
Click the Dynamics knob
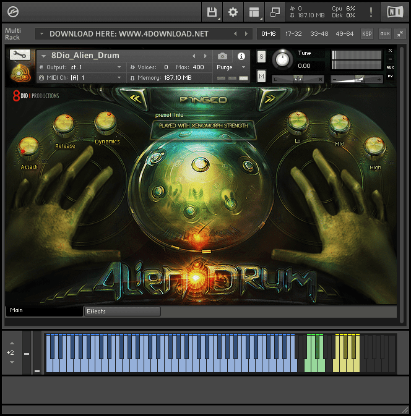105,122
